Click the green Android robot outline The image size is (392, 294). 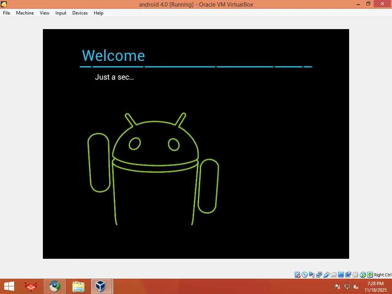153,169
